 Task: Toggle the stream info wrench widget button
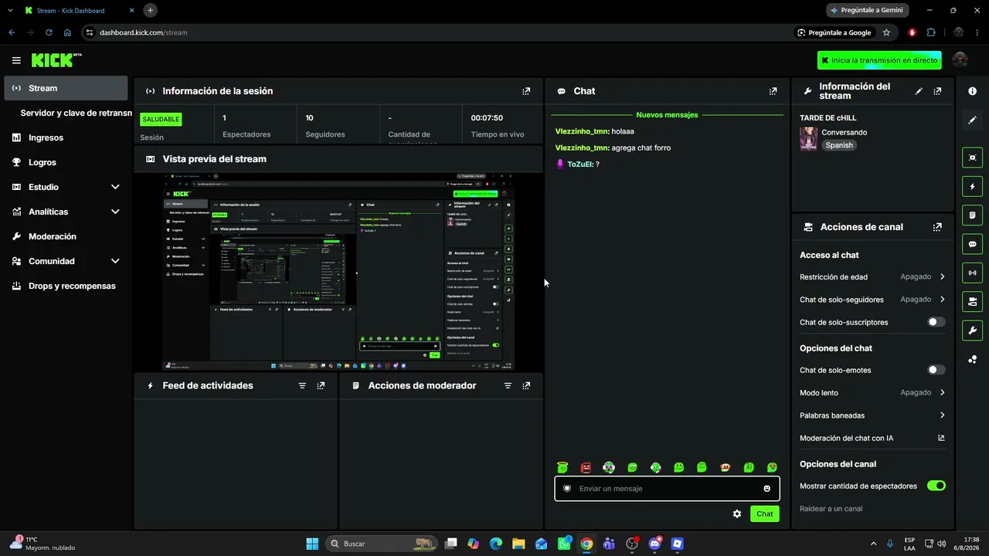(x=972, y=331)
